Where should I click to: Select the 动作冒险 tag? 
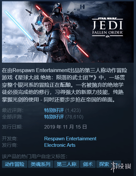point(15,164)
